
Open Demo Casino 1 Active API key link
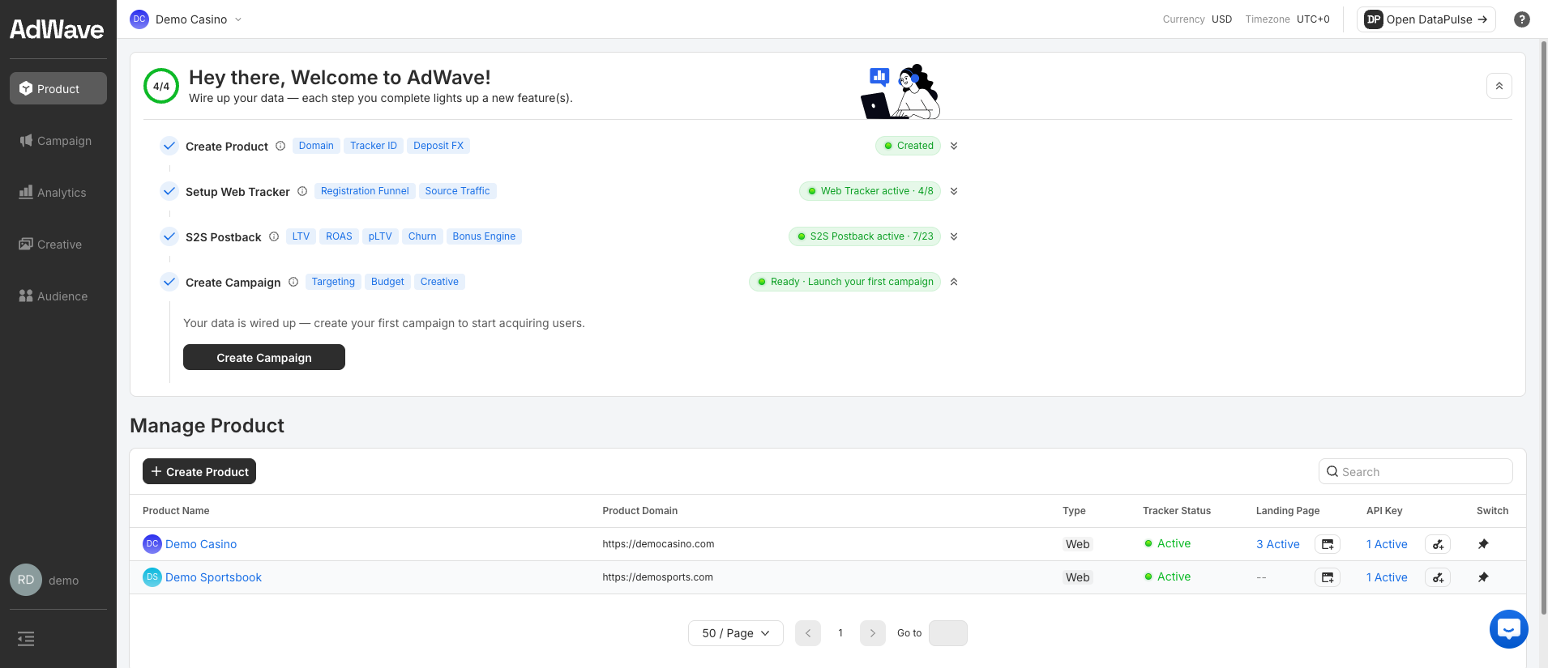(1387, 544)
